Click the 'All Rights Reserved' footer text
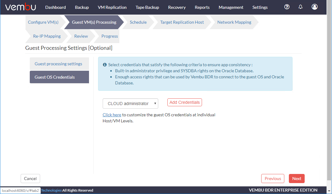332x194 pixels. 78,190
